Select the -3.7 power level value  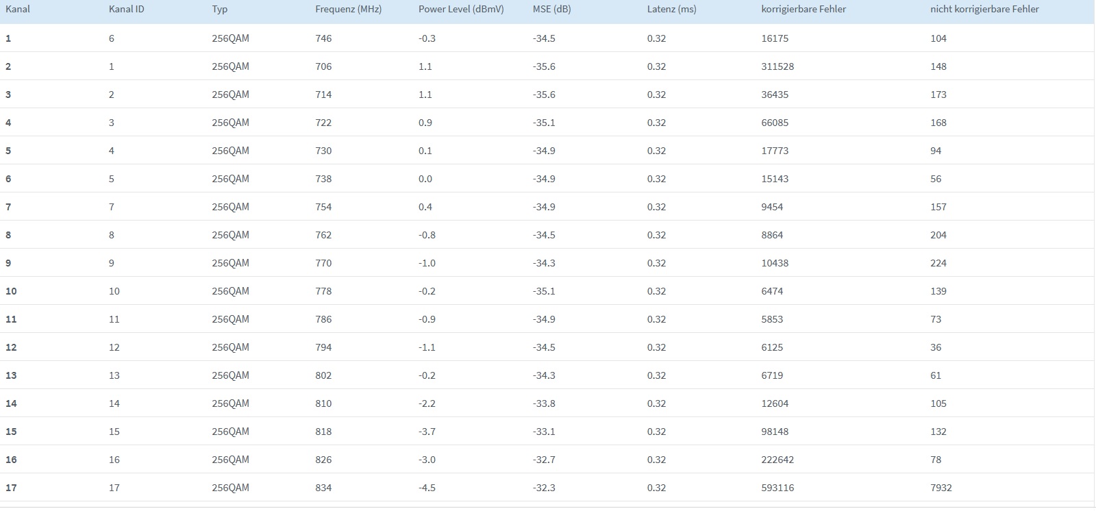click(427, 432)
